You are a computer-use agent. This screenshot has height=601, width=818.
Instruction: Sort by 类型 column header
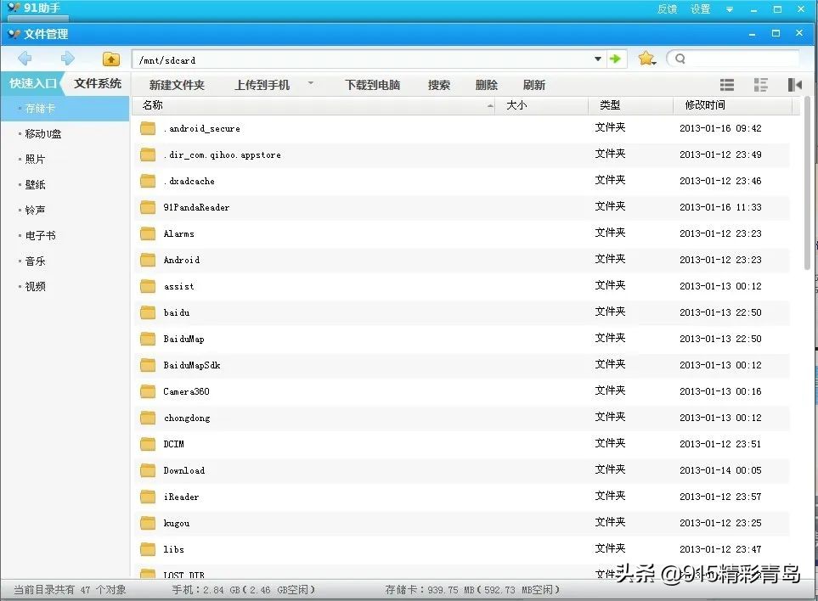[630, 105]
